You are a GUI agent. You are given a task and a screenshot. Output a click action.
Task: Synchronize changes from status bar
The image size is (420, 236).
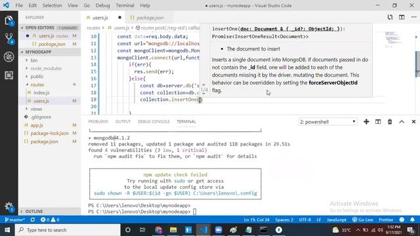(x=33, y=220)
